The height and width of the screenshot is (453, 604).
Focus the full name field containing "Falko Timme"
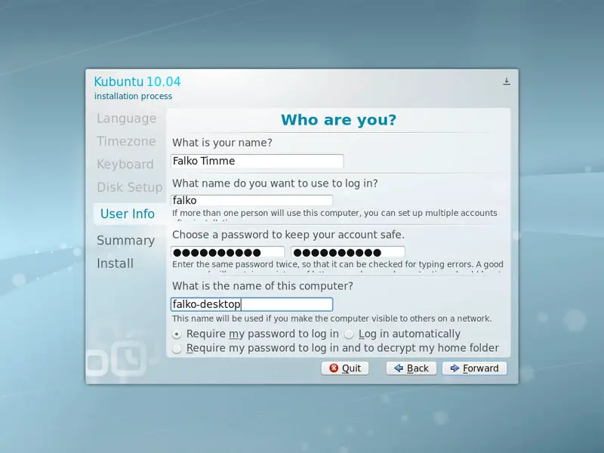coord(257,161)
